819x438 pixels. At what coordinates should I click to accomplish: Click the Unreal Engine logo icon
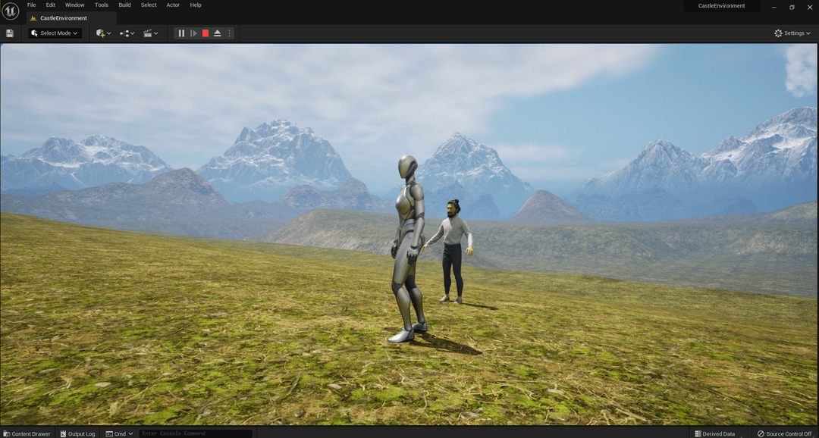click(x=11, y=11)
